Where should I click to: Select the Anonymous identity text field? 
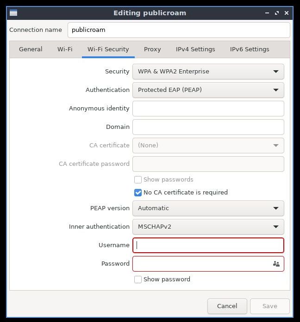pos(208,109)
